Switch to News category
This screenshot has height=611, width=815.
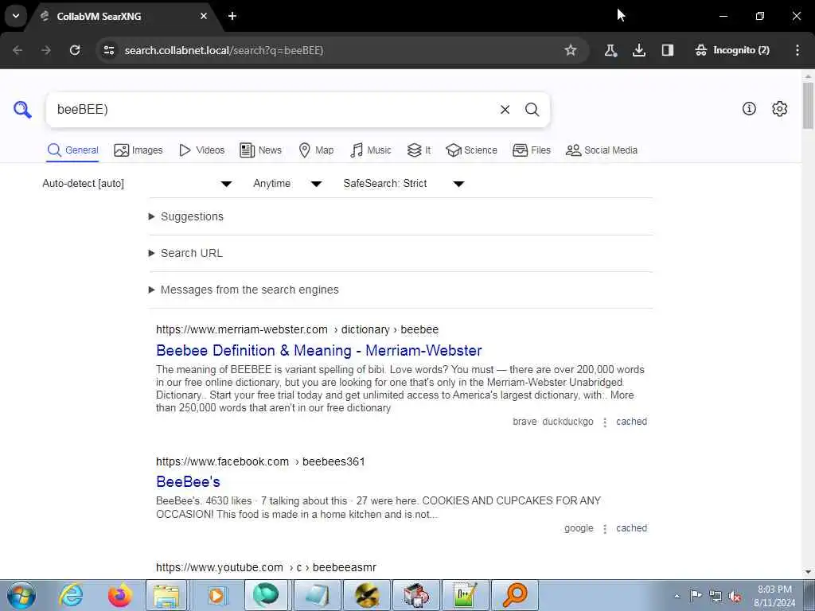click(x=260, y=150)
